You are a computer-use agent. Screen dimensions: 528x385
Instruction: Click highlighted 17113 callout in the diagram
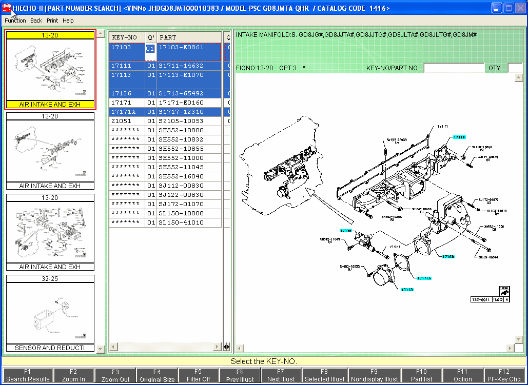[x=407, y=290]
